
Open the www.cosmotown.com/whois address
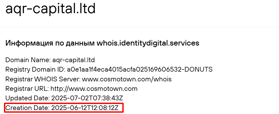(127, 79)
